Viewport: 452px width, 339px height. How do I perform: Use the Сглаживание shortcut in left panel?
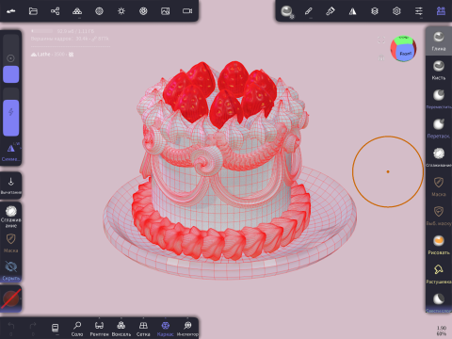(11, 217)
